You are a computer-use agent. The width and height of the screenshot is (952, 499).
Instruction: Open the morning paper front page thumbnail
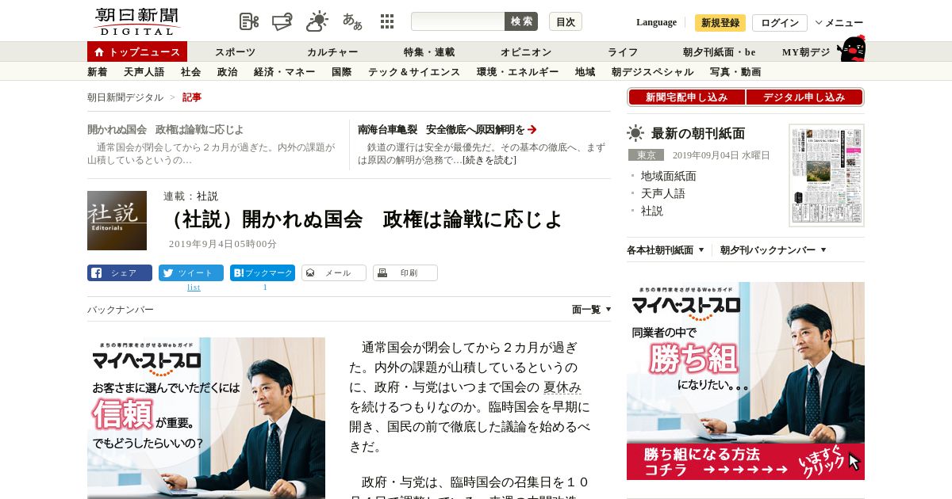point(827,175)
